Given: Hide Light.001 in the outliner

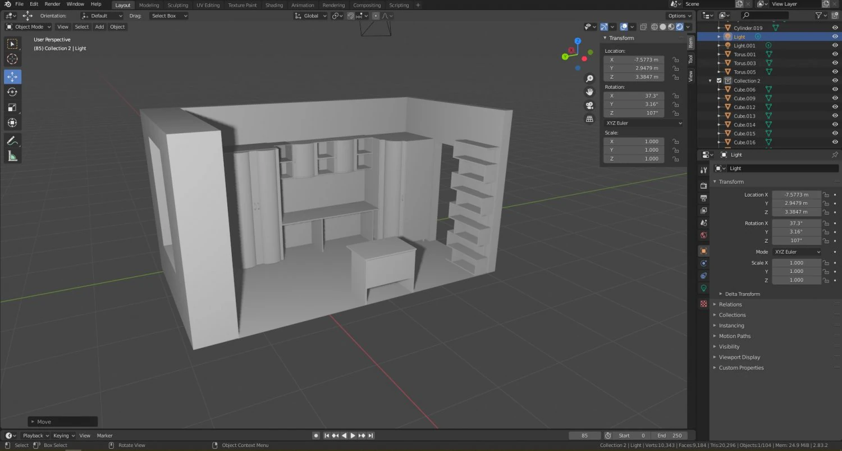Looking at the screenshot, I should (835, 45).
